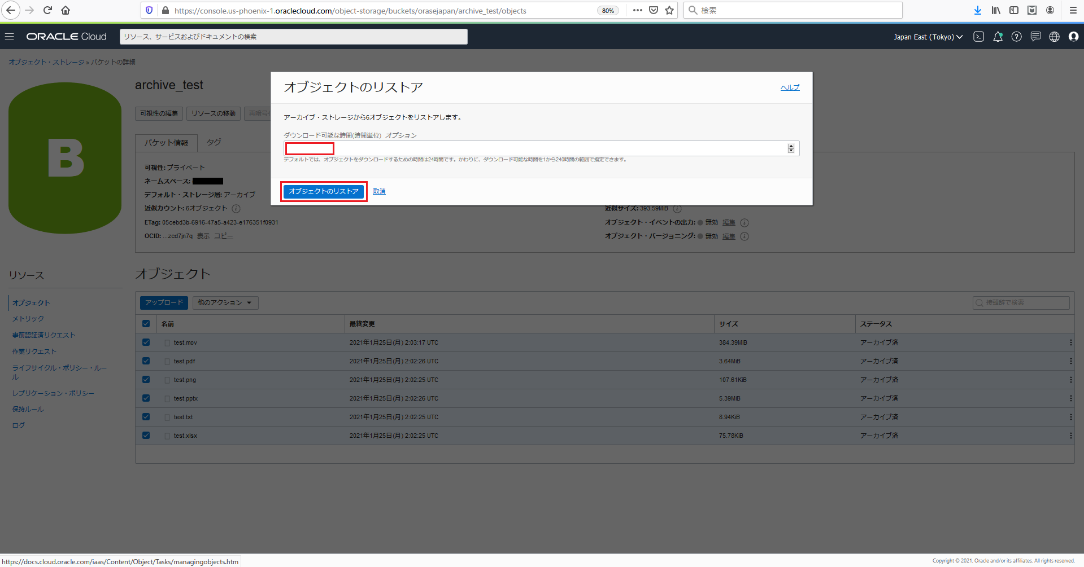This screenshot has height=567, width=1084.
Task: Open the Firefox account avatar icon
Action: (x=1050, y=10)
